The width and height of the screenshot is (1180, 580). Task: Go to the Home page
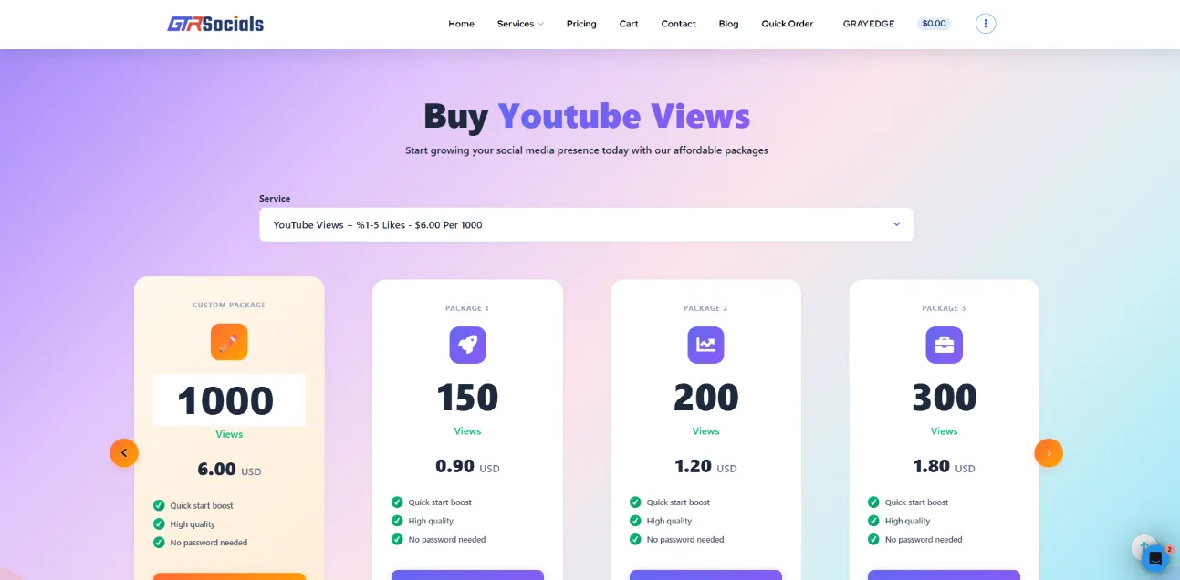click(x=461, y=24)
